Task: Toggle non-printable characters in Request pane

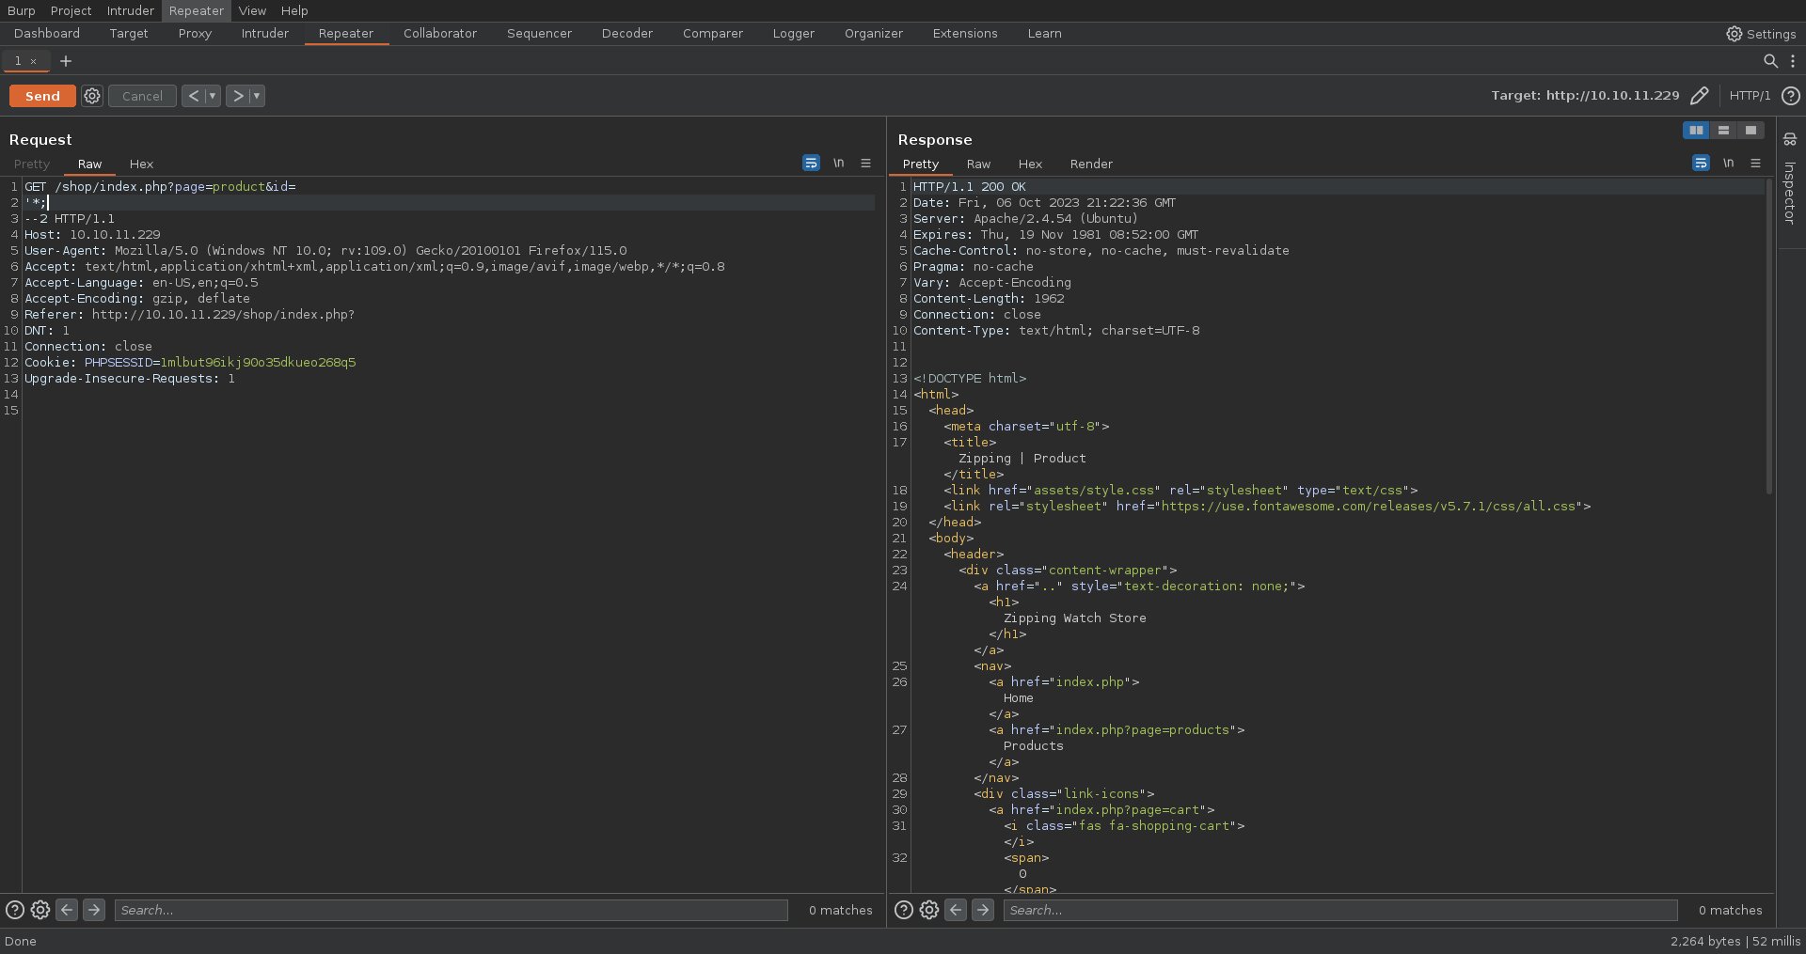Action: (x=838, y=163)
